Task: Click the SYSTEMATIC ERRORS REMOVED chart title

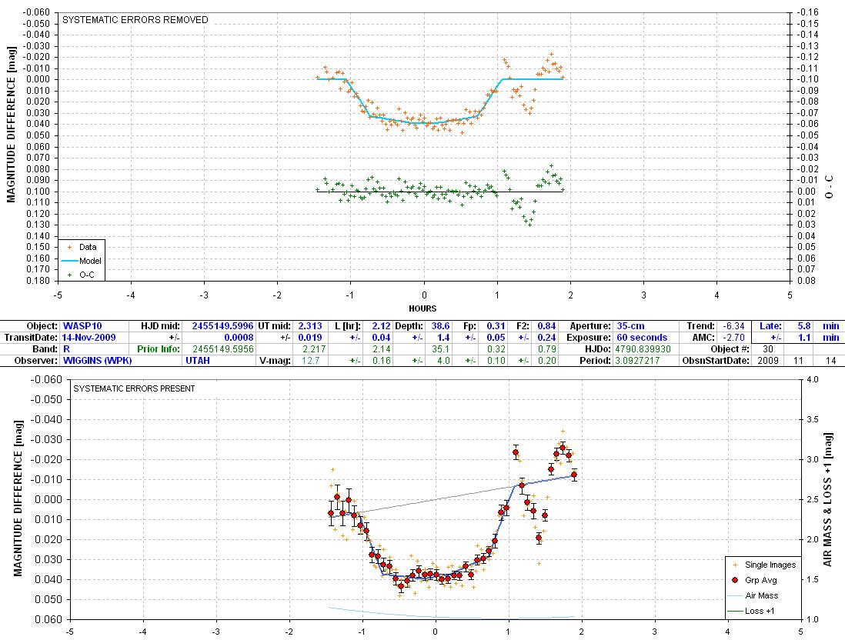Action: pyautogui.click(x=135, y=20)
